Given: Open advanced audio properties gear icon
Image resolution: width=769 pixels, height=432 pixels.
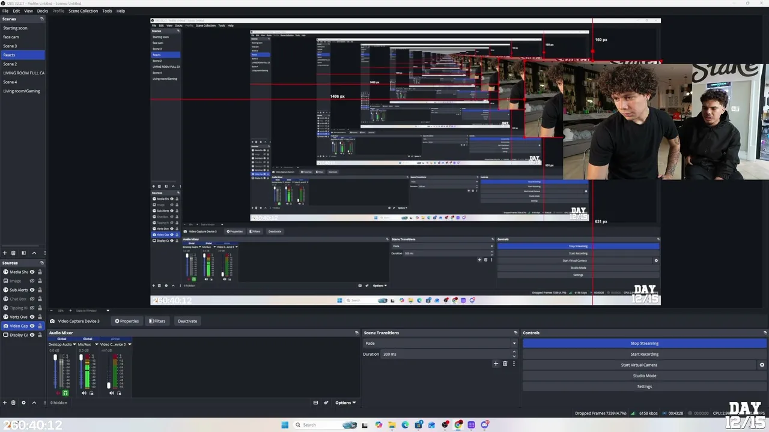Looking at the screenshot, I should point(326,403).
